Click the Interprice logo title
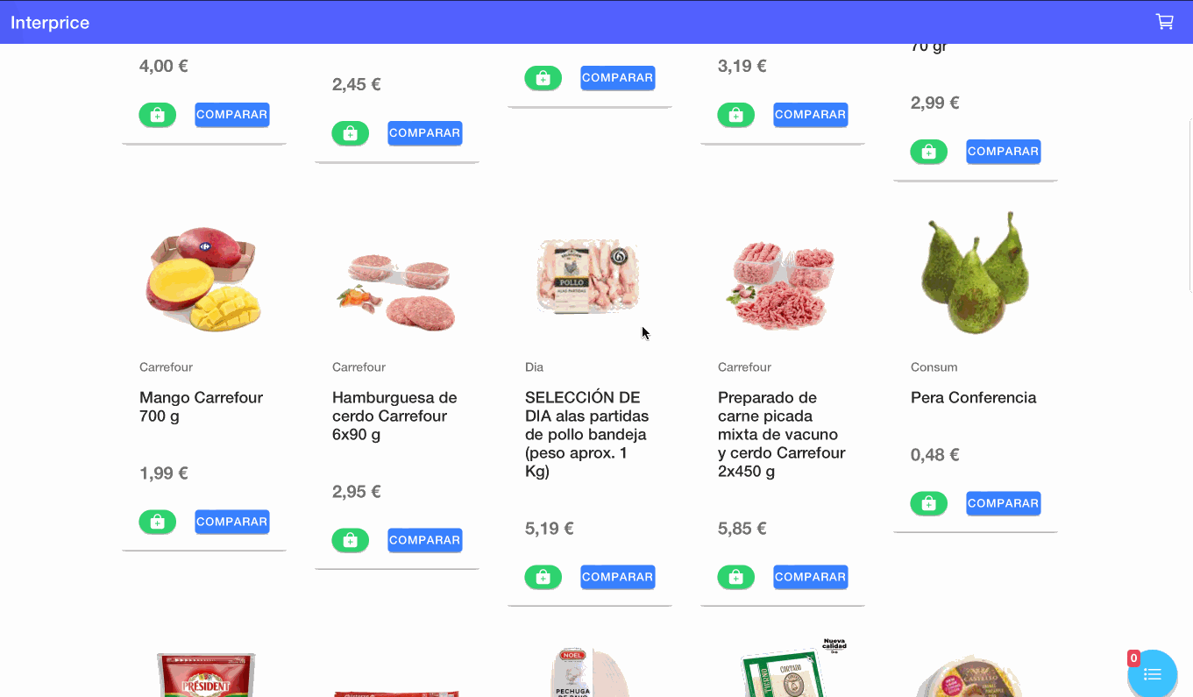This screenshot has width=1193, height=697. point(50,23)
